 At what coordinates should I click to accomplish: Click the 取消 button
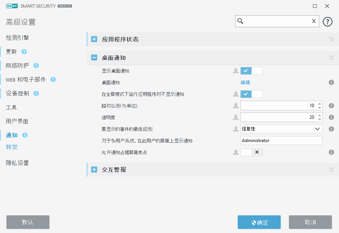click(x=310, y=222)
